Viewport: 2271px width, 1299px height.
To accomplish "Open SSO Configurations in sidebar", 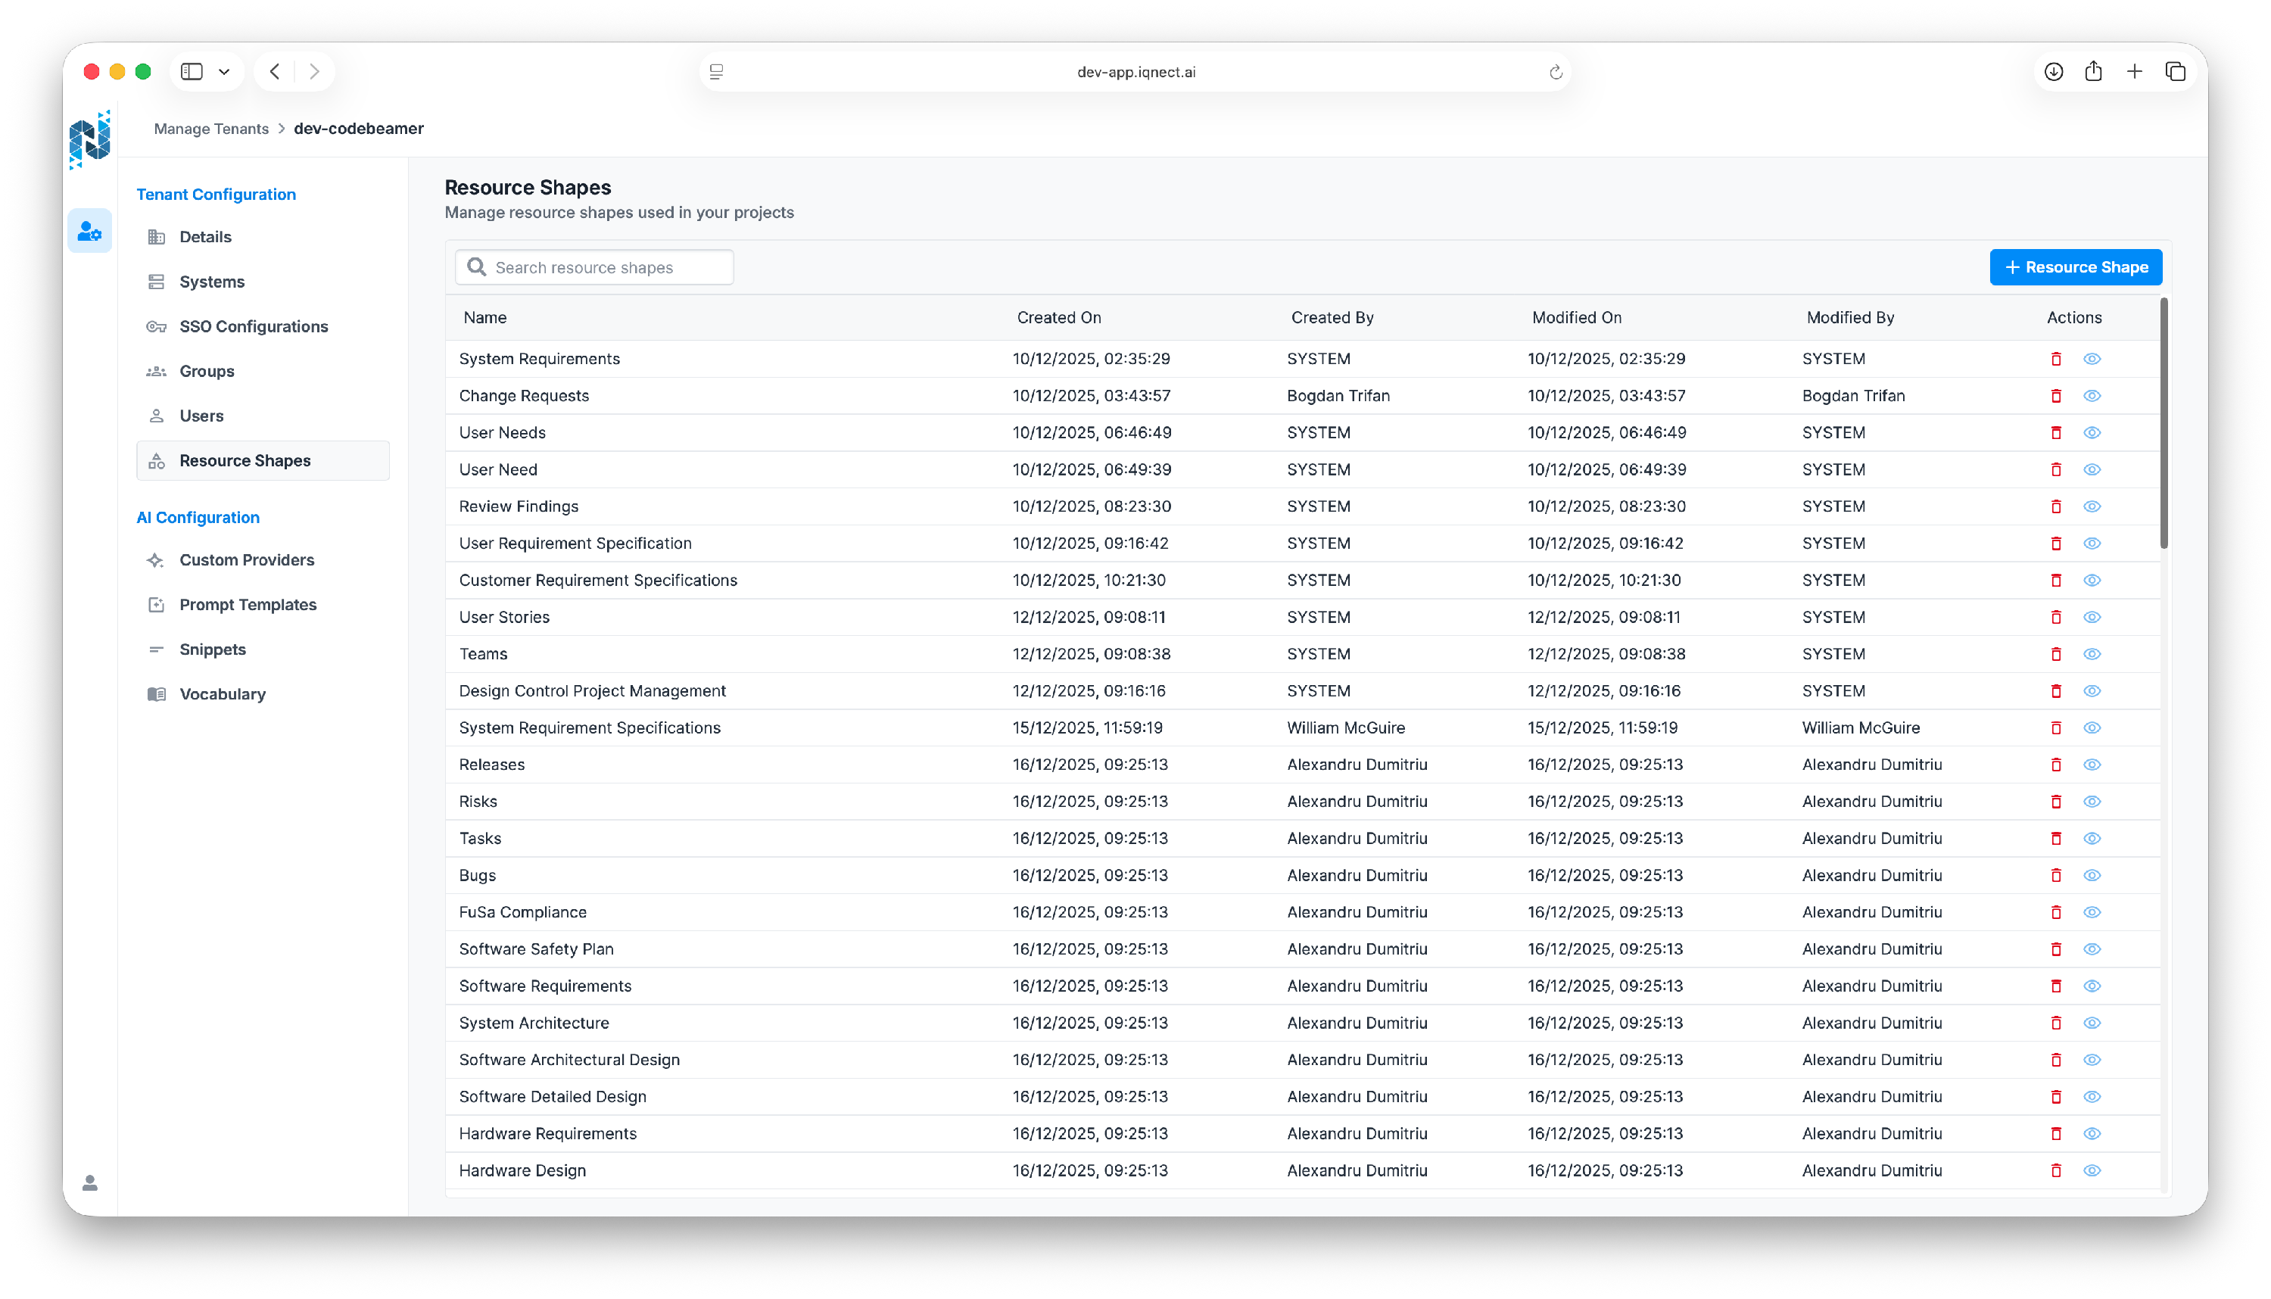I will coord(254,326).
